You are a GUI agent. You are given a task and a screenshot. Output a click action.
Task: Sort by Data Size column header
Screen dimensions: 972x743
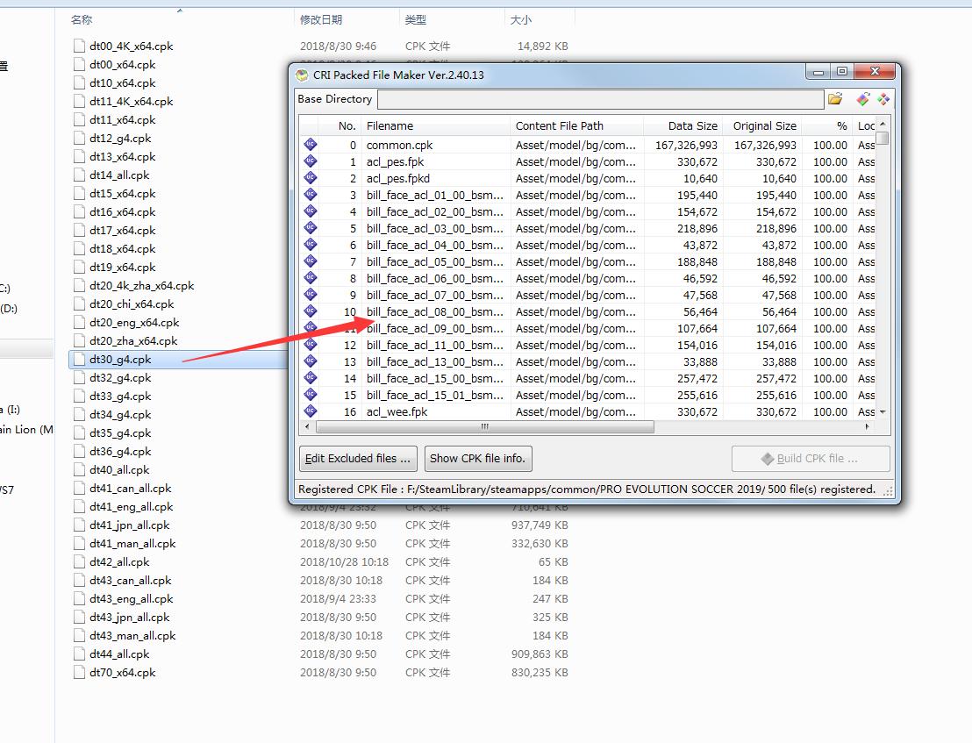[683, 125]
